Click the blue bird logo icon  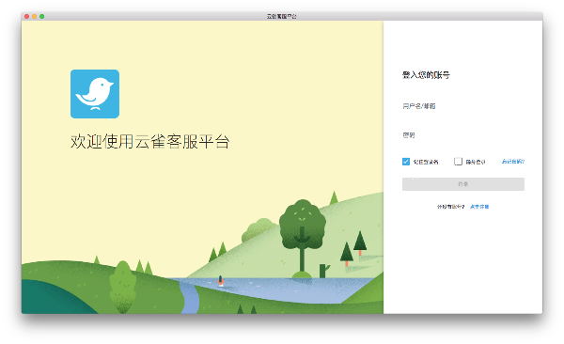pos(95,94)
